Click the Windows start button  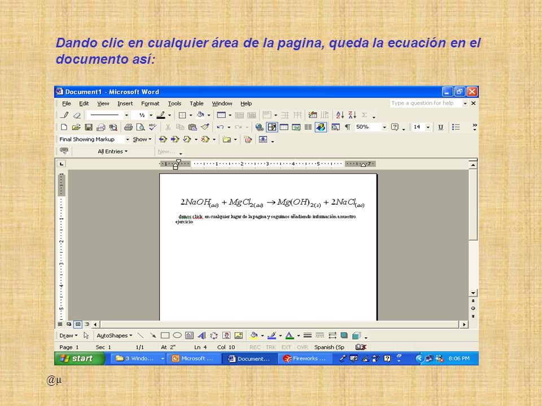pyautogui.click(x=80, y=359)
